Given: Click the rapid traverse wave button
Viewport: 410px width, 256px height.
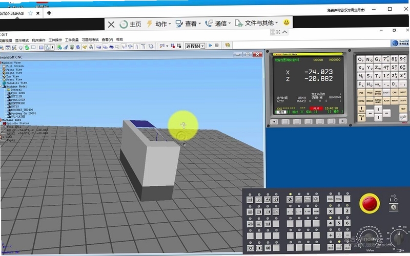Looking at the screenshot, I should 339,235.
